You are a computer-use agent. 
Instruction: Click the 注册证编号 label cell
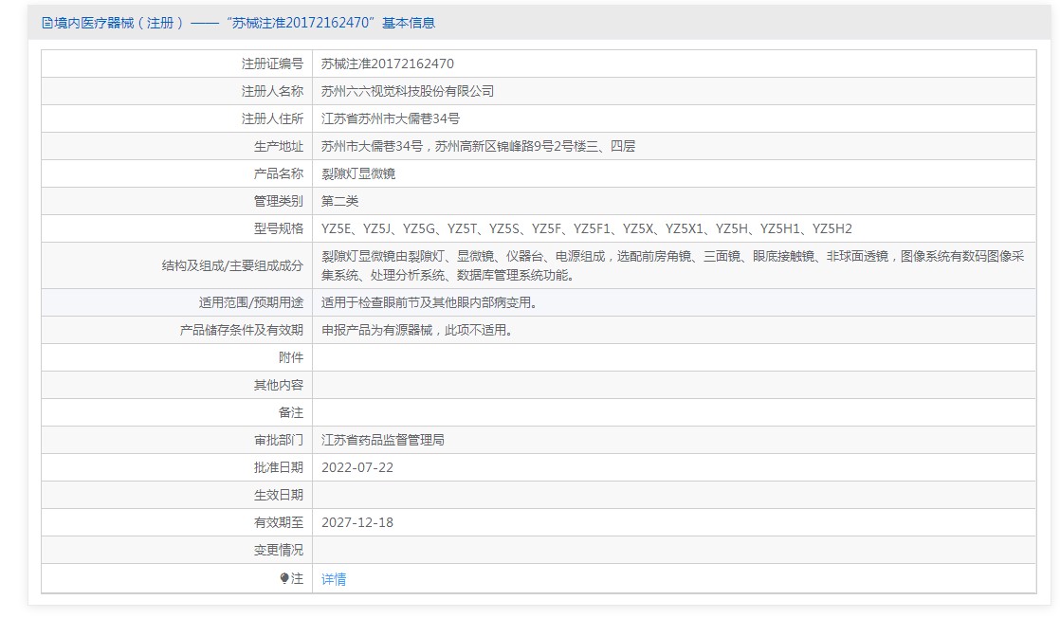click(272, 64)
